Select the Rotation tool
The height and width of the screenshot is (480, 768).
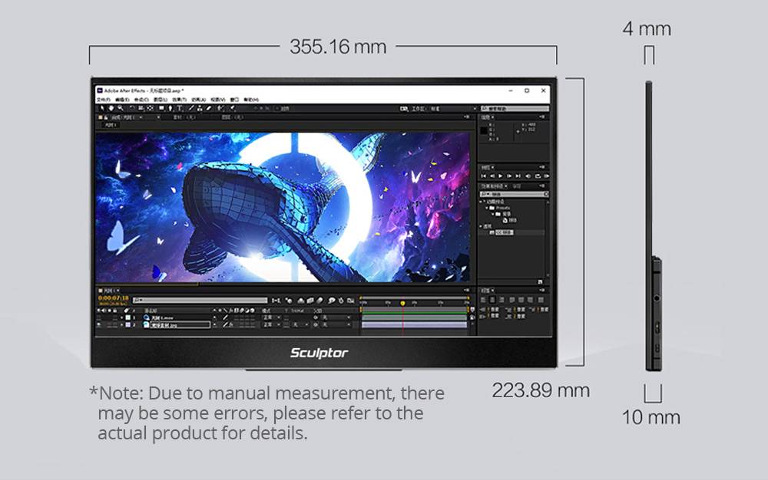[132, 108]
